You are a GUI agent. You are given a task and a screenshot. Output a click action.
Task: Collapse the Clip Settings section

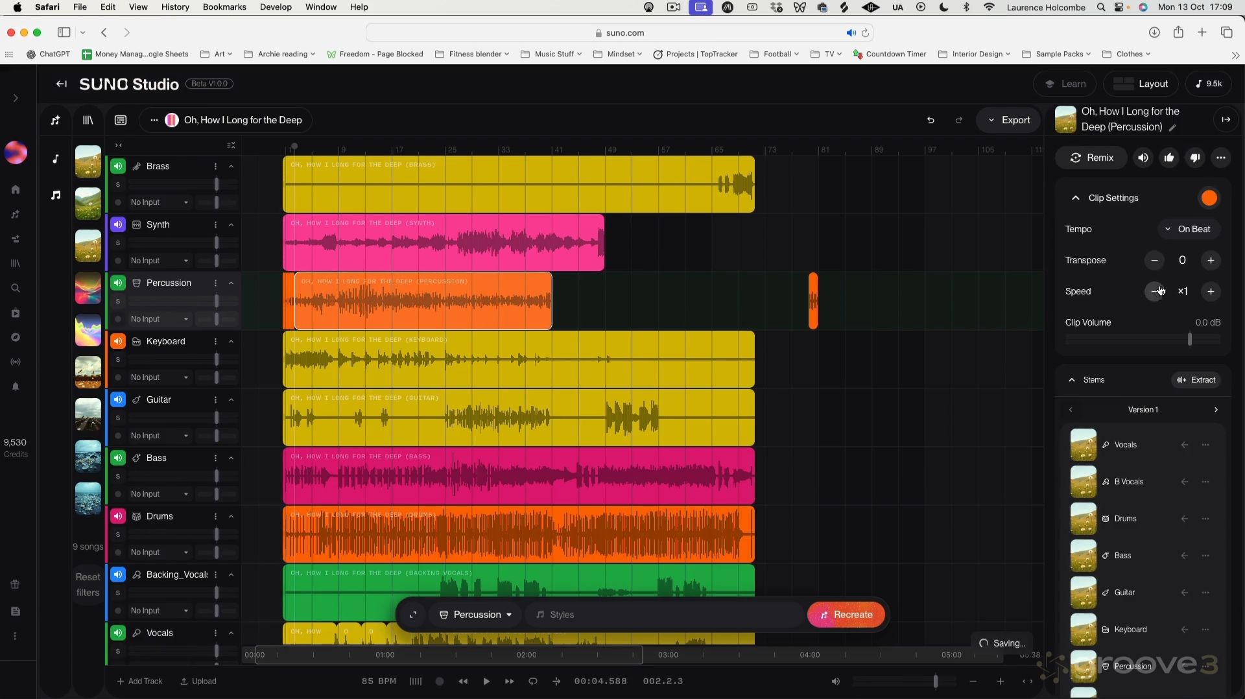(x=1075, y=198)
